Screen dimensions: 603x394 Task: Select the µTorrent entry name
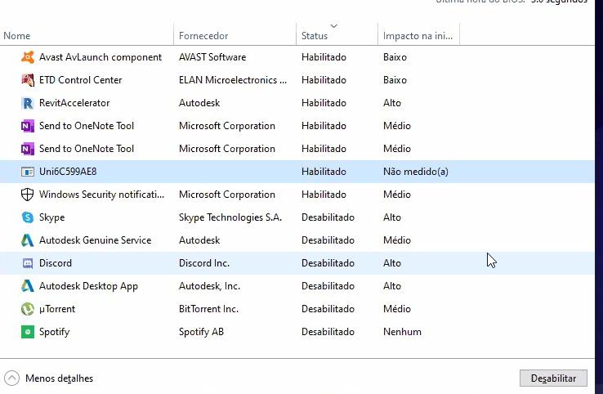(x=57, y=309)
